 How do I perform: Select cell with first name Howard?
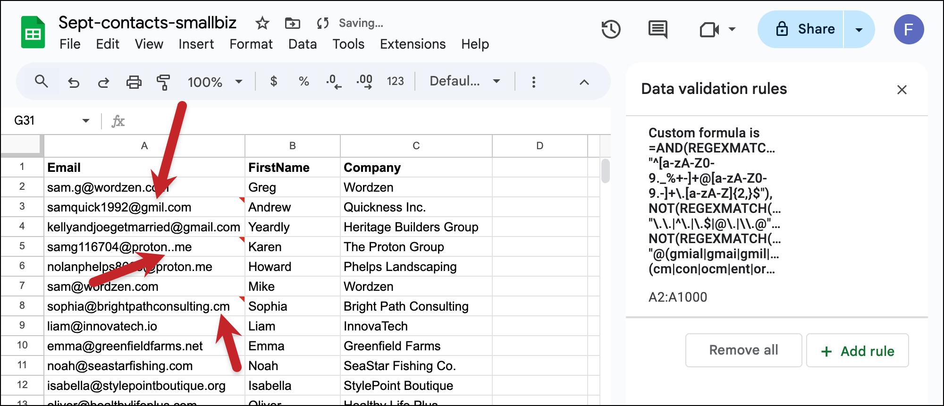click(x=293, y=267)
